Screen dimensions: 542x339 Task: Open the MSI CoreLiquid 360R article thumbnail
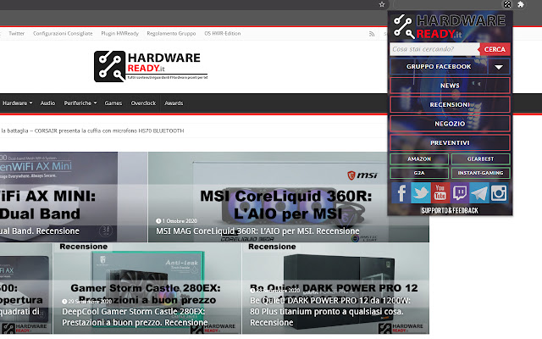click(x=288, y=197)
